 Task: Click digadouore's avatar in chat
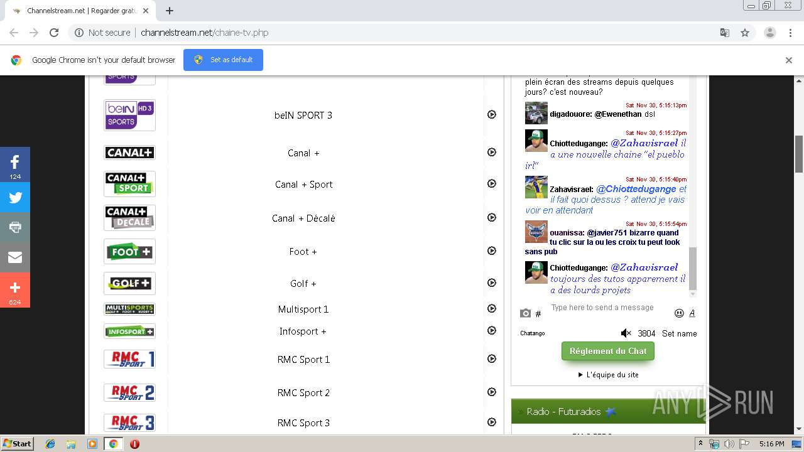point(536,113)
